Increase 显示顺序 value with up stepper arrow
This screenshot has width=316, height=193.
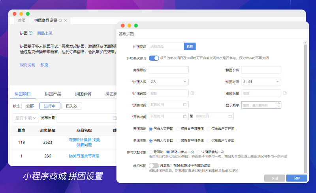click(279, 104)
